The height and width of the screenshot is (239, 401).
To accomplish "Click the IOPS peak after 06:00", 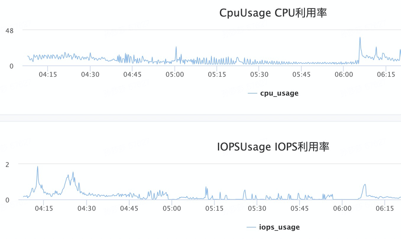I will [365, 185].
